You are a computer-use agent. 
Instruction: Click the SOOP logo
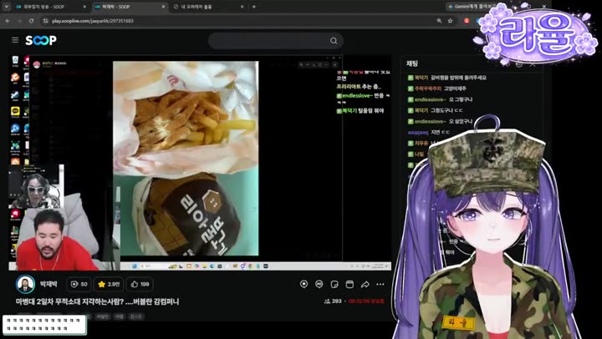(41, 40)
